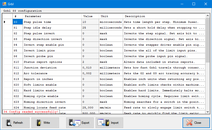The height and width of the screenshot is (130, 212).
Task: Click the $1 row number cell
Action: [x=18, y=28]
